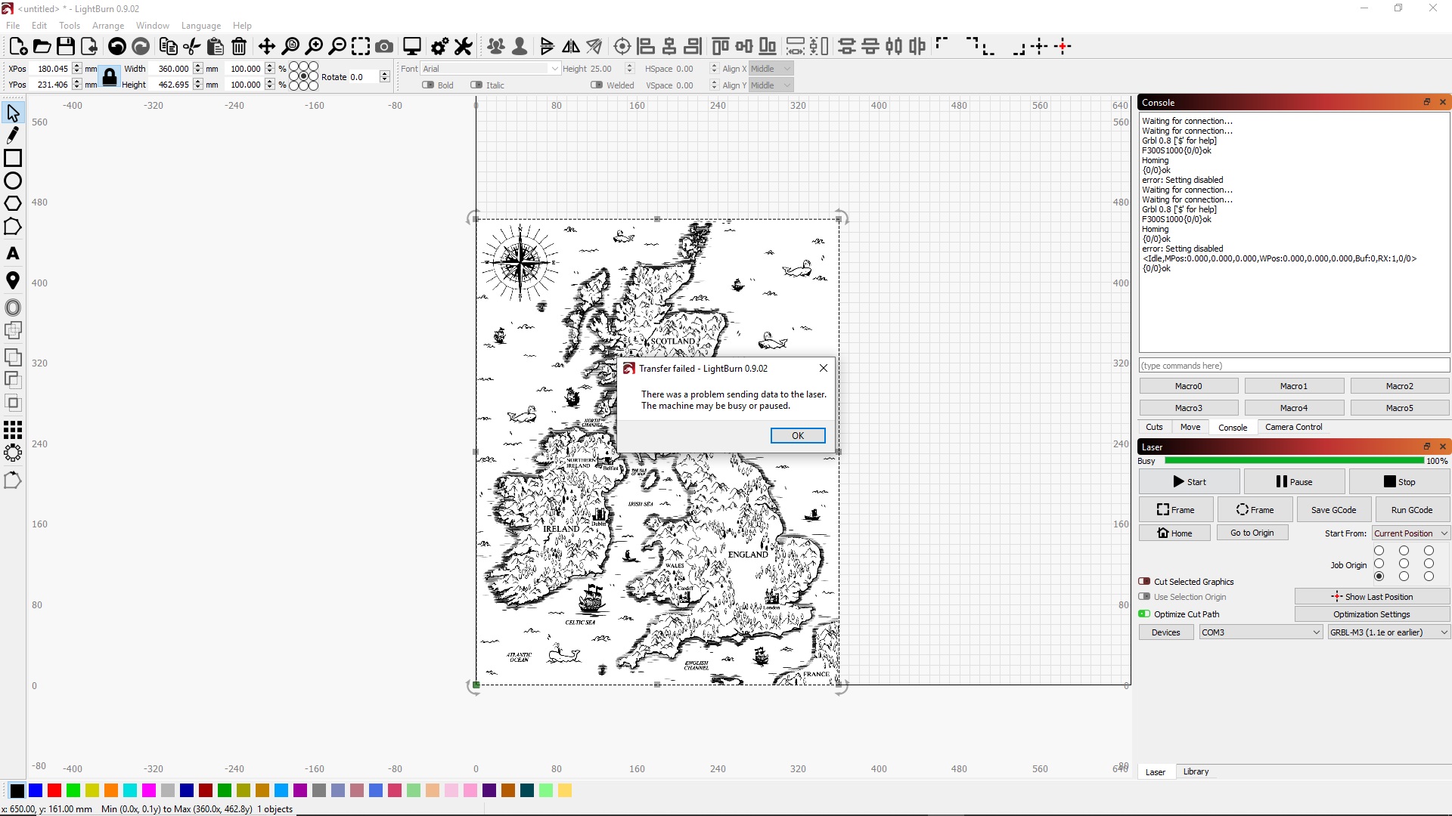Select the Zoom In magnifier tool
The image size is (1452, 816).
pos(315,46)
